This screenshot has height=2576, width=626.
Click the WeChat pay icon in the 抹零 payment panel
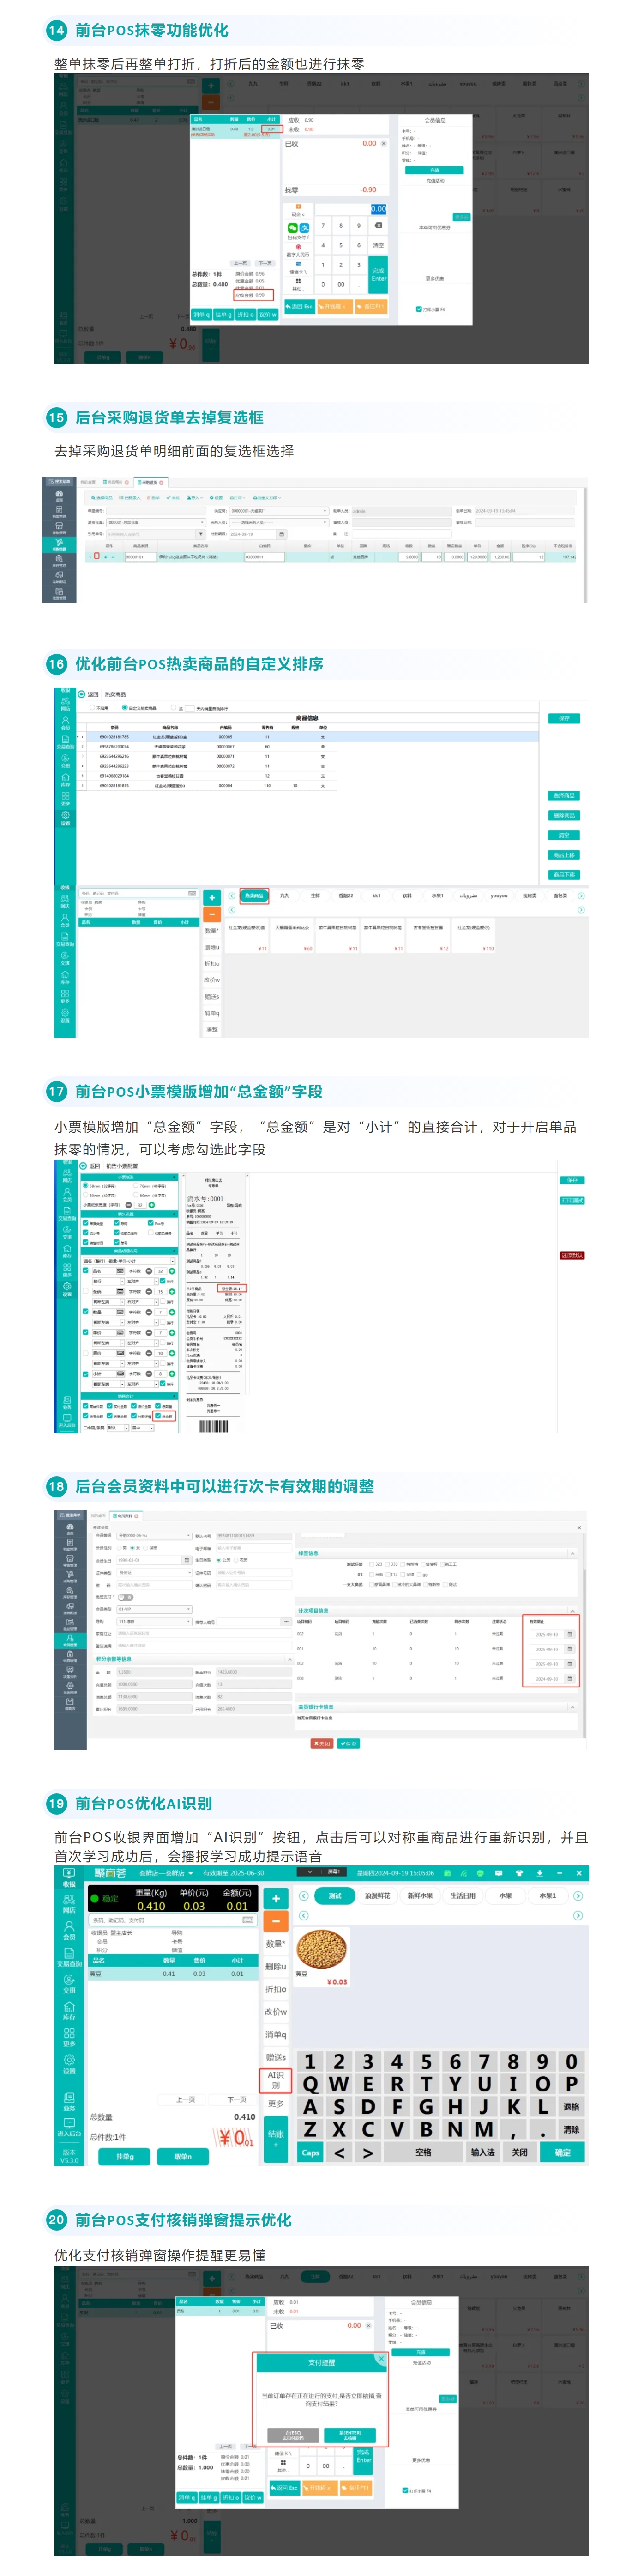(x=293, y=228)
